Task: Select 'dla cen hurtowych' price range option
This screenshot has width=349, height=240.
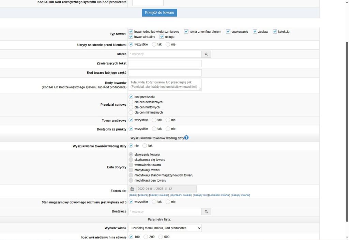Action: point(131,107)
